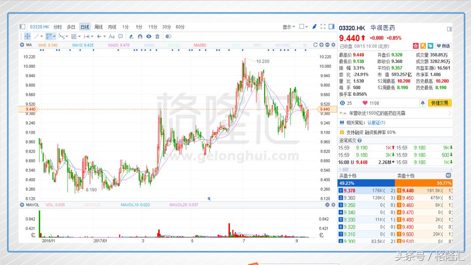This screenshot has width=471, height=265.
Task: Select the chart range measure tool
Action: point(74,36)
